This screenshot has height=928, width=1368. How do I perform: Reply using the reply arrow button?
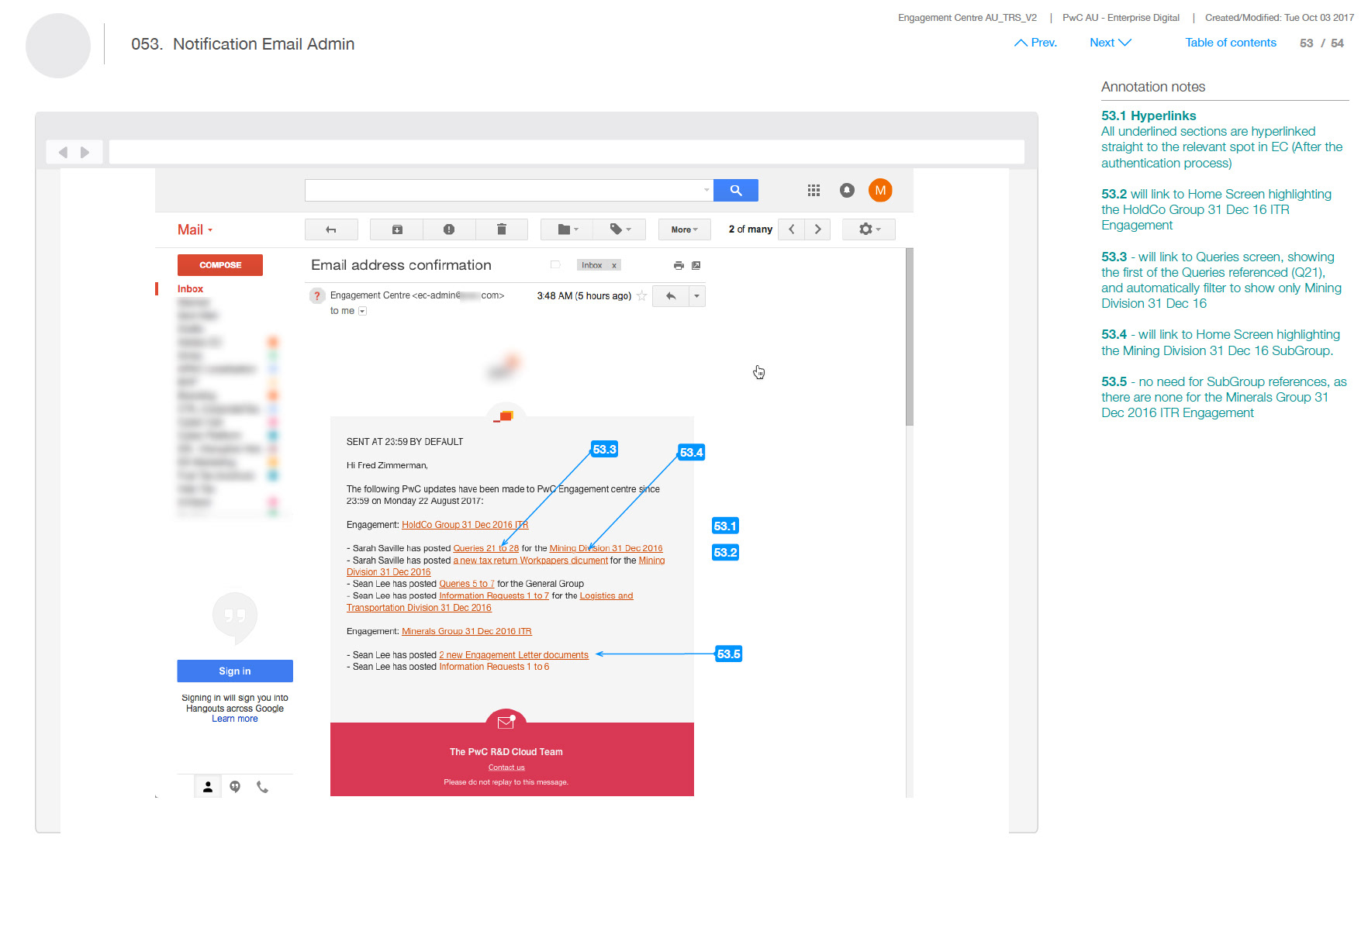tap(671, 296)
